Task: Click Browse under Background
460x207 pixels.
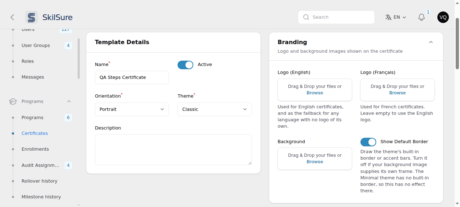Action: coord(315,162)
